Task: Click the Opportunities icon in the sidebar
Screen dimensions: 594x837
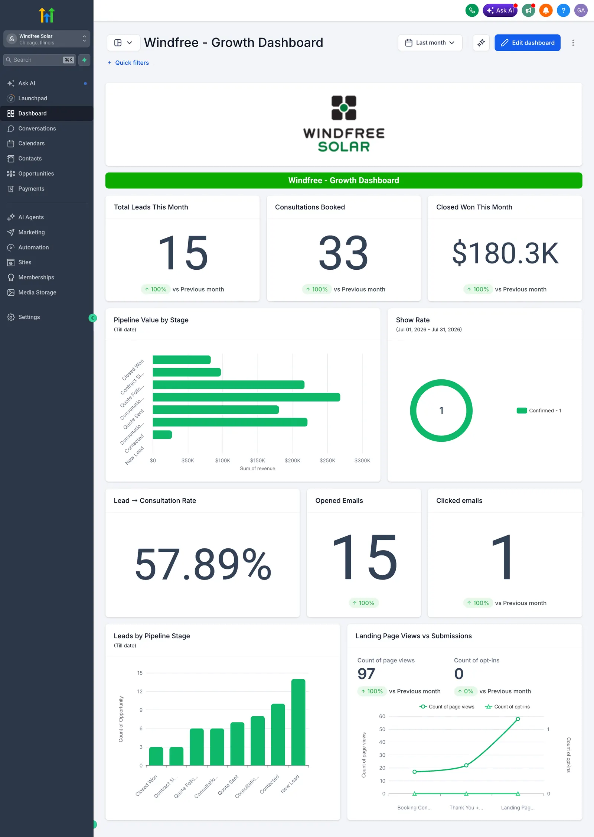Action: pyautogui.click(x=11, y=173)
